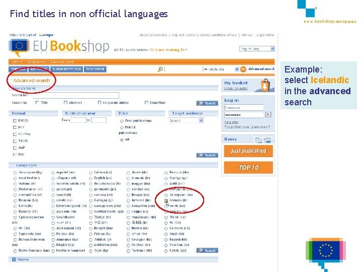The width and height of the screenshot is (362, 272).
Task: Open the Sitemap link
Action: tap(247, 35)
